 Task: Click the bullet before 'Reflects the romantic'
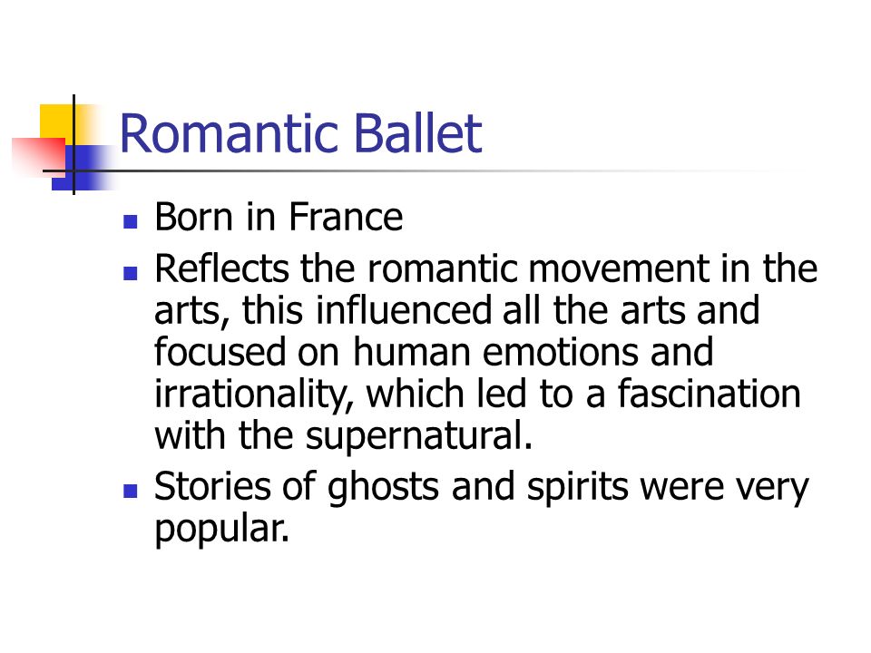131,273
